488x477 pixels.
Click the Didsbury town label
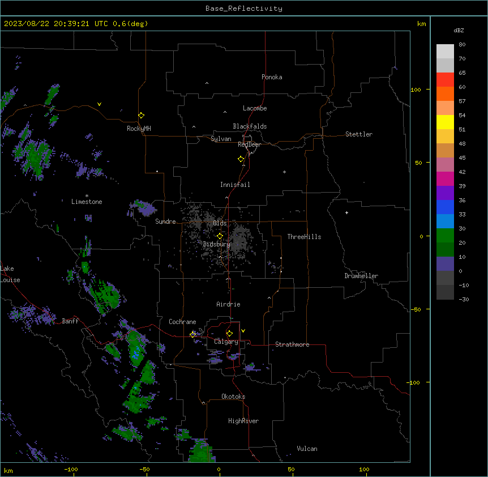[217, 244]
